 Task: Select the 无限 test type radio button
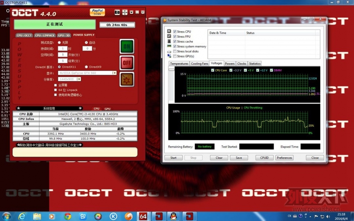[59, 43]
